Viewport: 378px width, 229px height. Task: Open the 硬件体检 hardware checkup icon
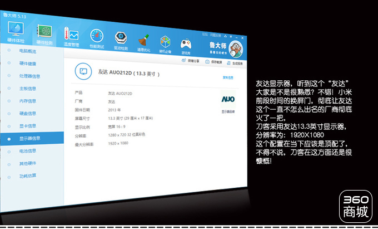pyautogui.click(x=16, y=29)
